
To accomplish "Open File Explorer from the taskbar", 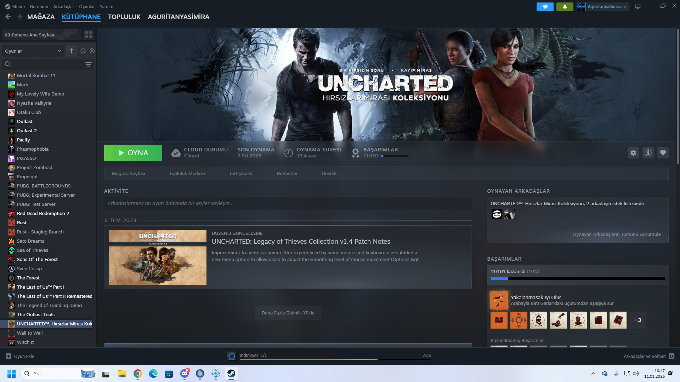I will [122, 374].
